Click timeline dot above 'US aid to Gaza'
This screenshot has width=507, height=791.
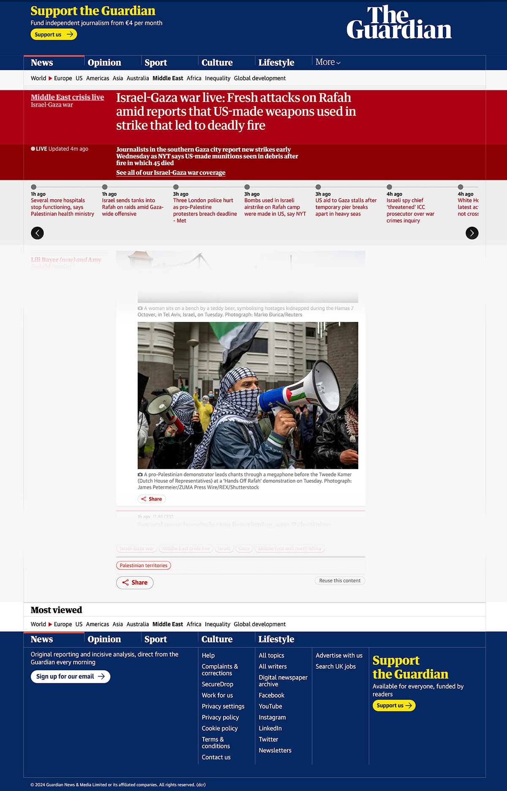tap(318, 187)
